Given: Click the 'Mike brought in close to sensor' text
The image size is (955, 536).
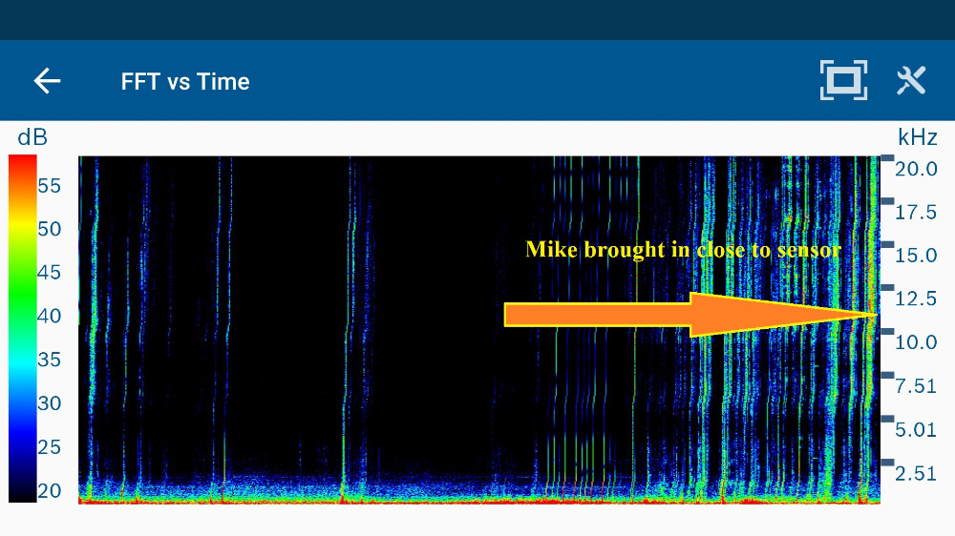Looking at the screenshot, I should [x=683, y=250].
